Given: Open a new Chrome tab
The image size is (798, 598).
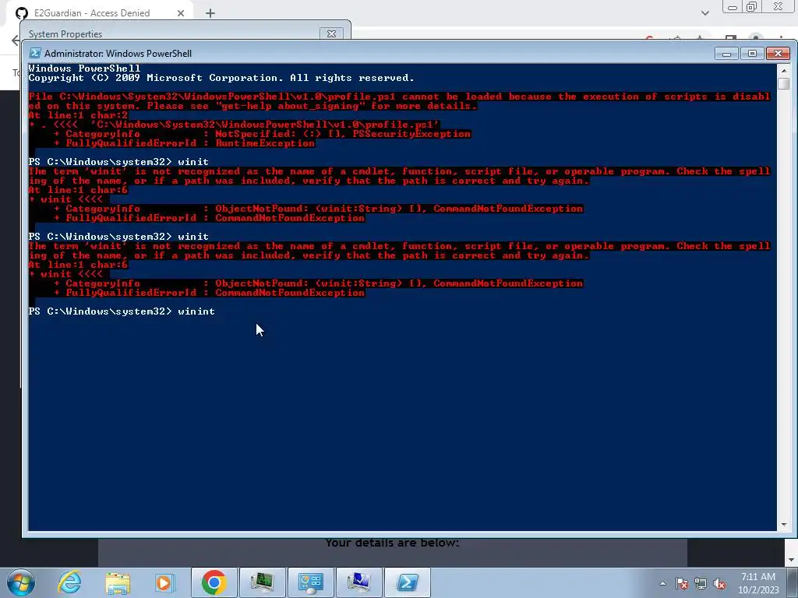Looking at the screenshot, I should tap(210, 13).
